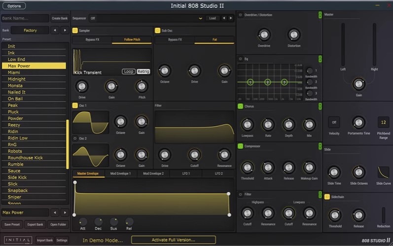Select the Sub Osc Fat tab

(214, 39)
